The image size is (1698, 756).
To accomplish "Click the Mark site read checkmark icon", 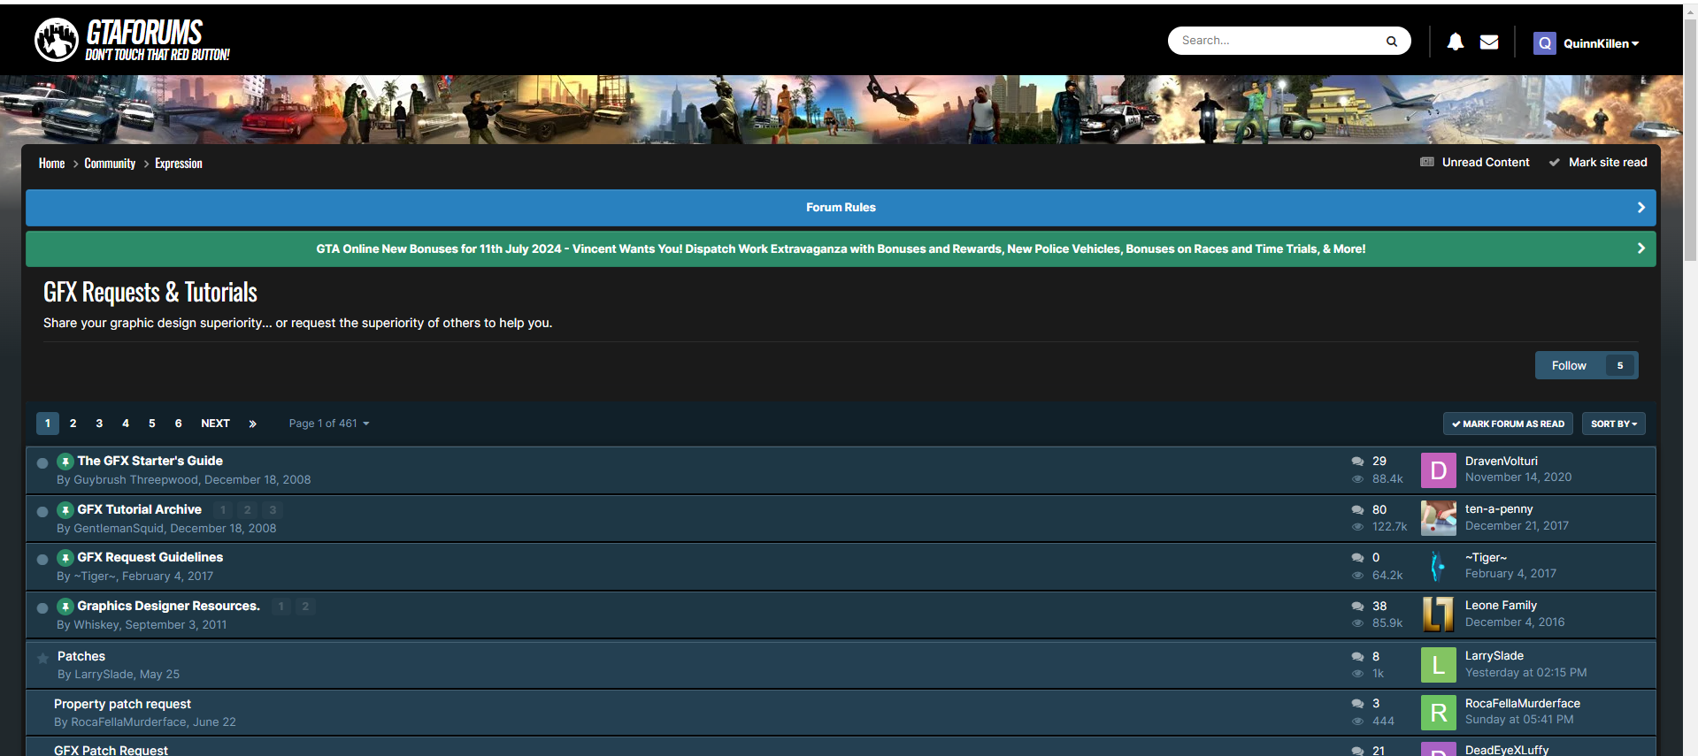I will tap(1554, 163).
